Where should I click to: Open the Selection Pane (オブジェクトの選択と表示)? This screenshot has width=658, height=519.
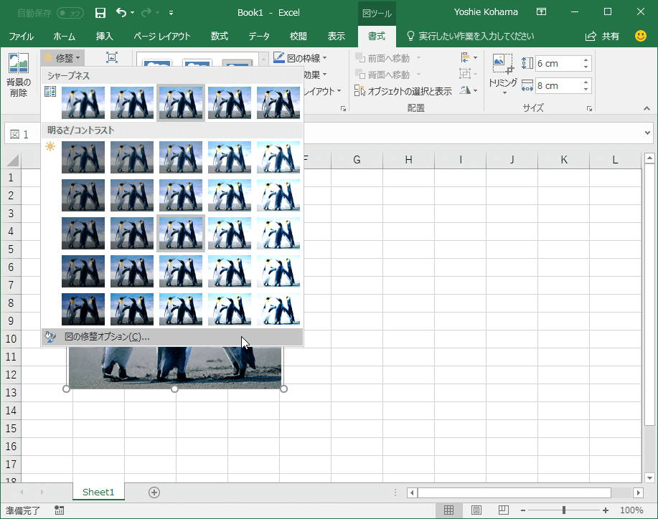(x=403, y=91)
